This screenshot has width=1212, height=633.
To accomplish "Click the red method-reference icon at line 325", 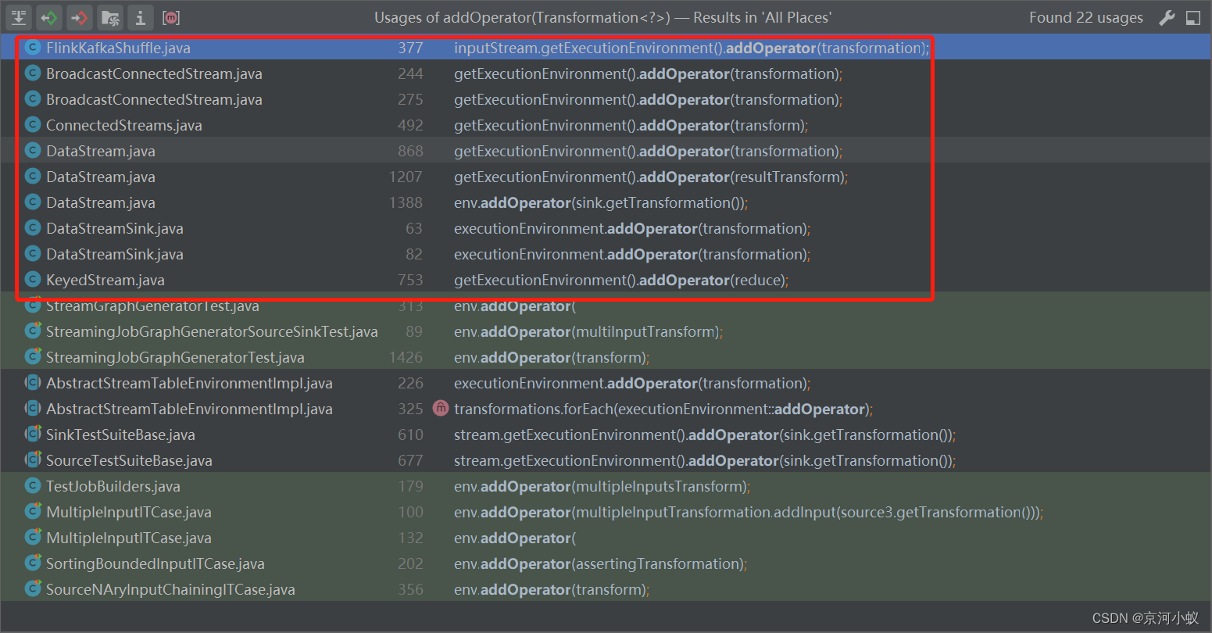I will tap(441, 408).
